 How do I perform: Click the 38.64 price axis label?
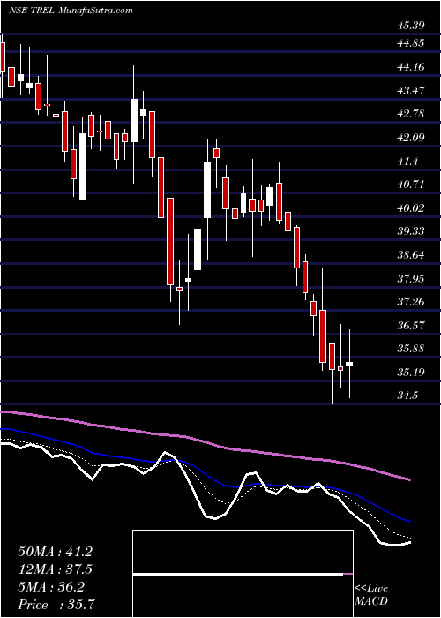(411, 254)
